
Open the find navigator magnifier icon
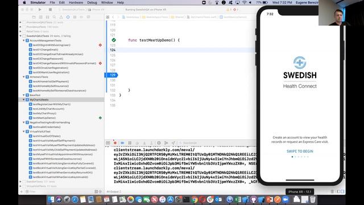coord(54,17)
